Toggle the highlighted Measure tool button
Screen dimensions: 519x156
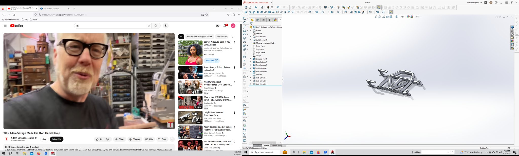pyautogui.click(x=378, y=8)
